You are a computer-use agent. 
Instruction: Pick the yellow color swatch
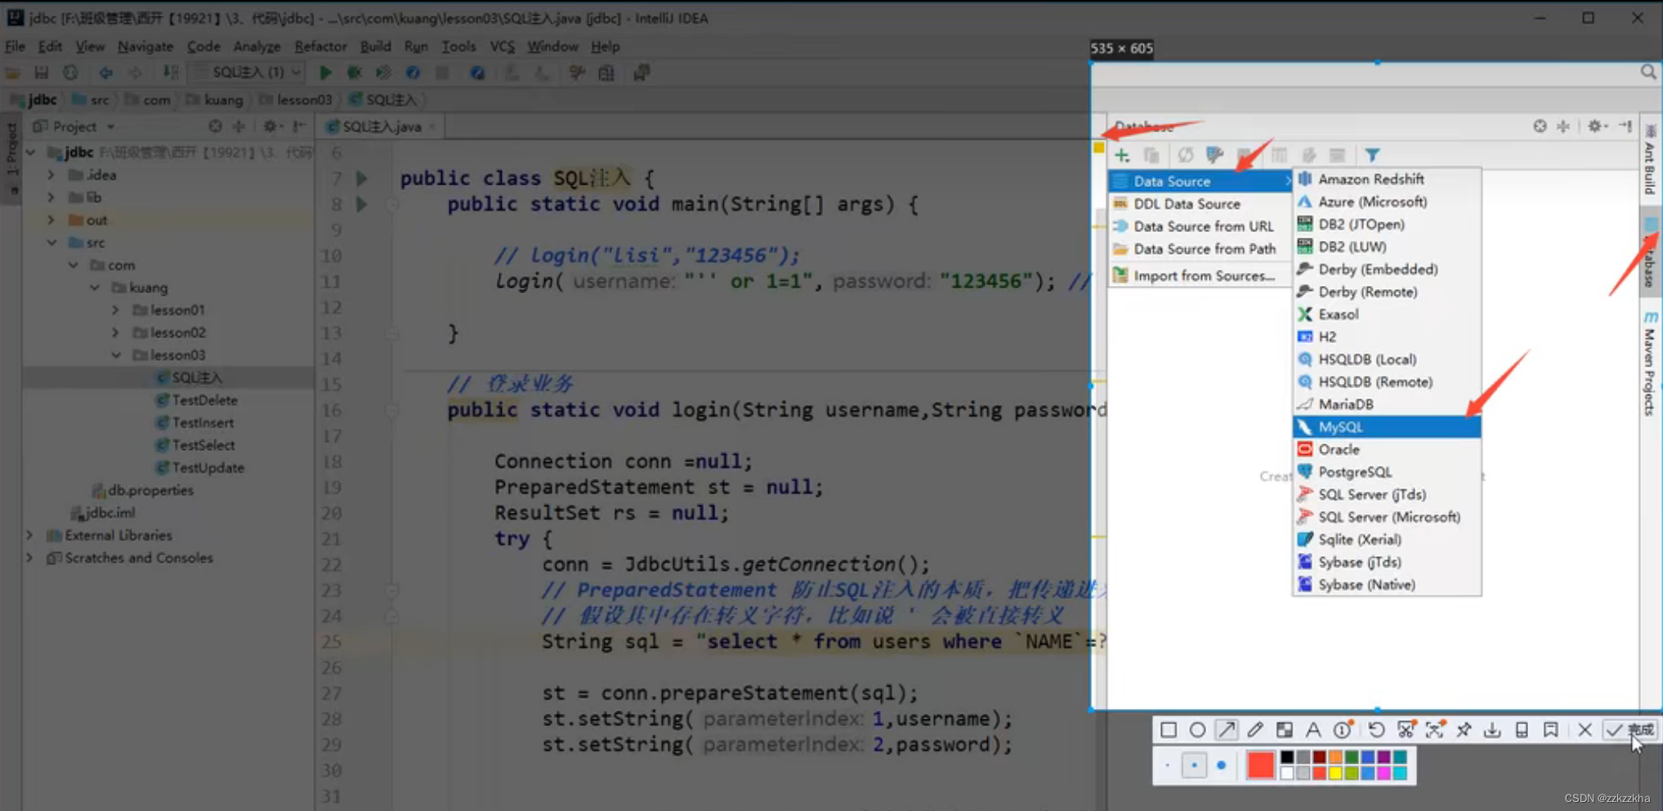tap(1335, 773)
